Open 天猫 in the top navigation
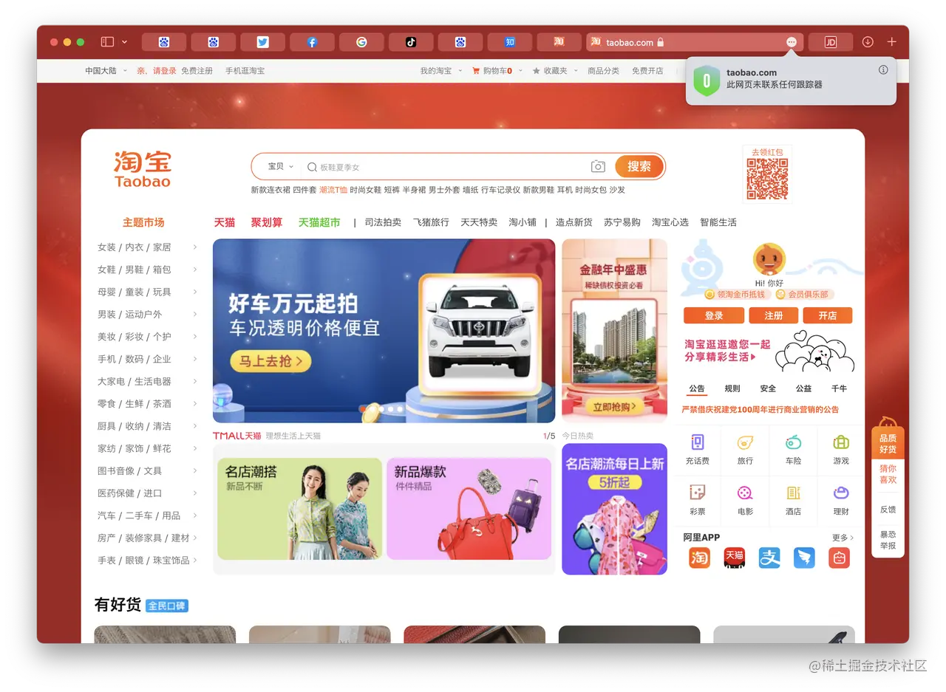This screenshot has width=946, height=692. coord(225,222)
